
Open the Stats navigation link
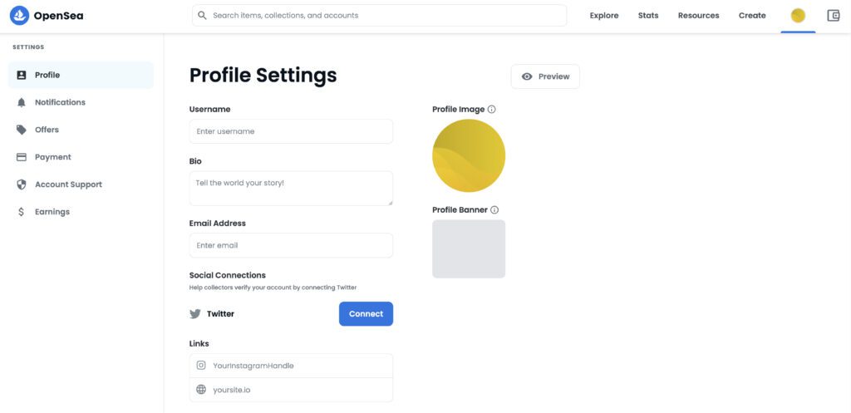point(648,16)
